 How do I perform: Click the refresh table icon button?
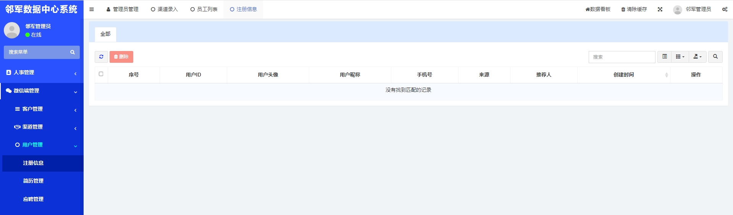(x=101, y=57)
